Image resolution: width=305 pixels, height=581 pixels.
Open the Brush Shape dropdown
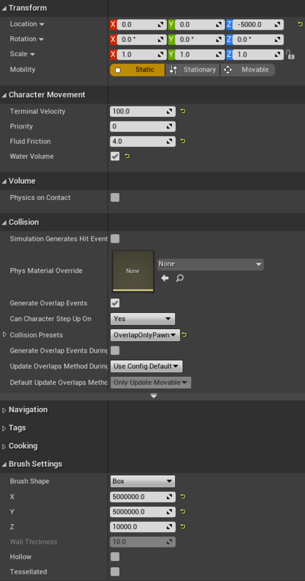[x=143, y=482]
